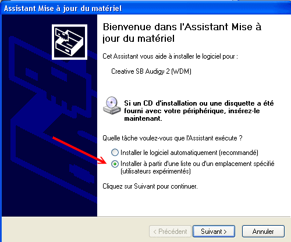Click the Creative SB Audigy 2 device name

151,71
